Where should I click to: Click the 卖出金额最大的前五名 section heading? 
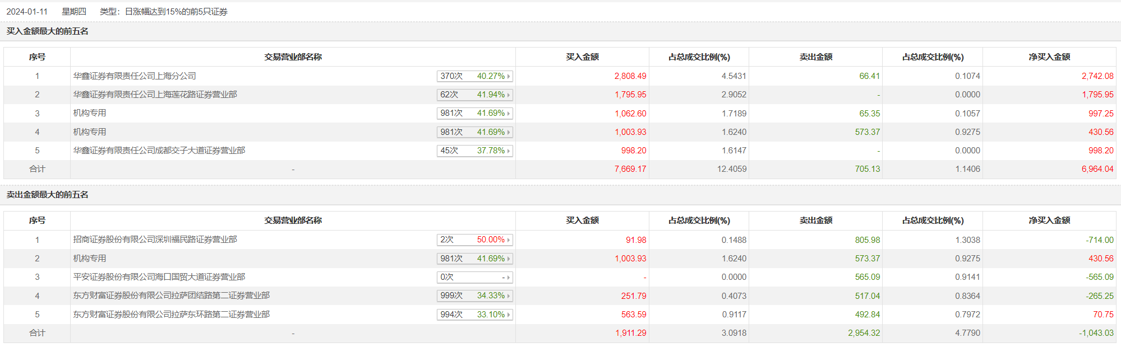pyautogui.click(x=48, y=195)
